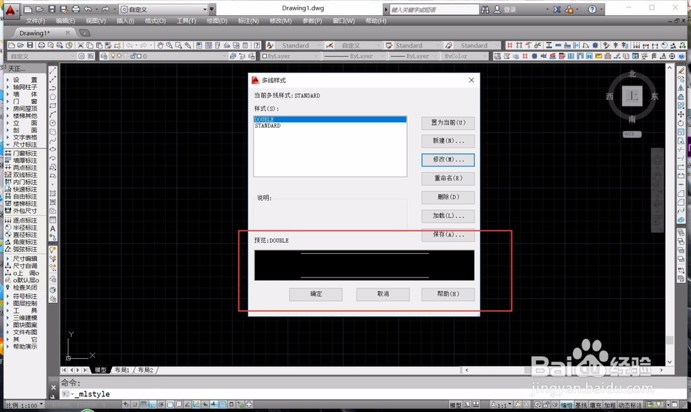Click the Save icon in quick access toolbar

(x=52, y=9)
